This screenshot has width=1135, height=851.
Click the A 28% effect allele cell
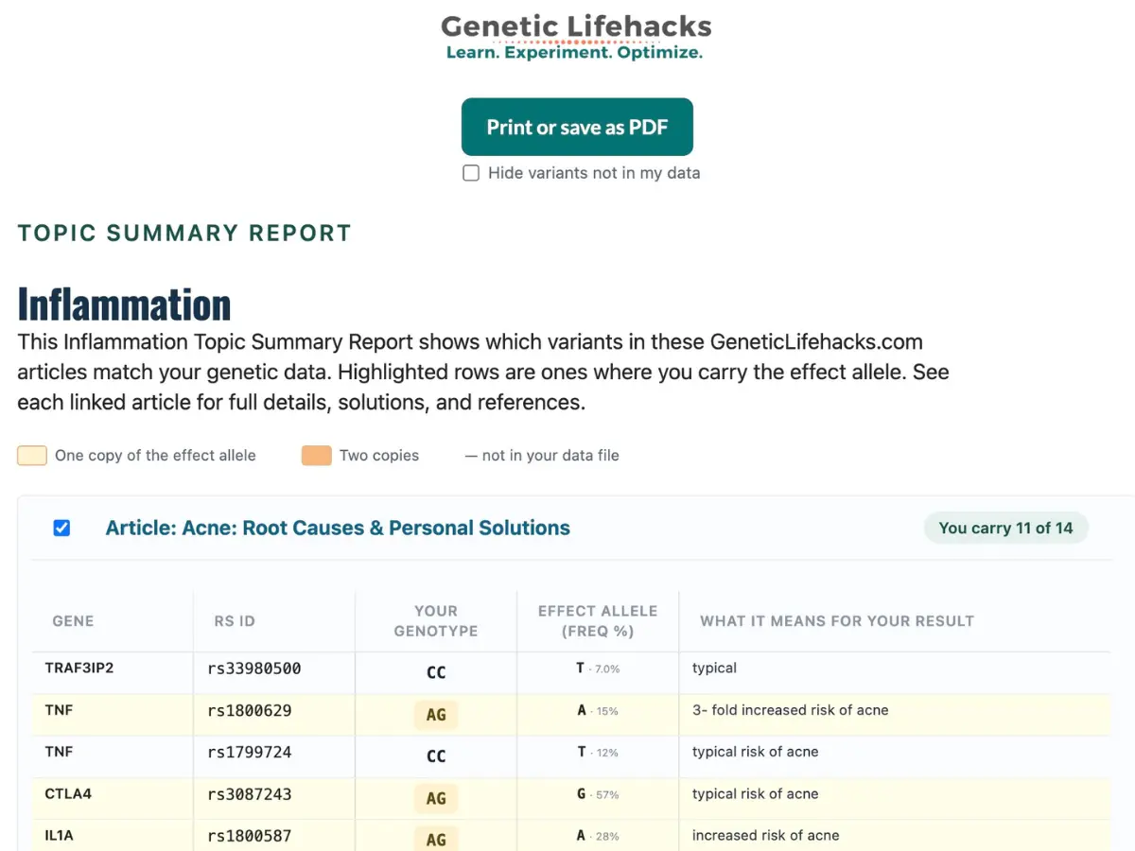coord(598,836)
